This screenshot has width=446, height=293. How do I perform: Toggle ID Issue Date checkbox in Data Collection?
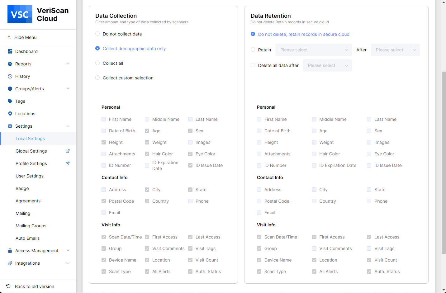pyautogui.click(x=190, y=165)
